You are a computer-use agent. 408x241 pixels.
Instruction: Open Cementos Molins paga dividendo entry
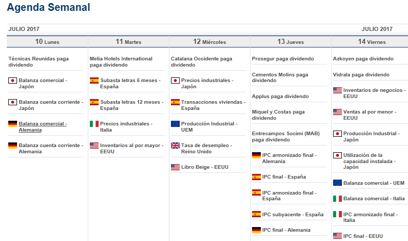(280, 77)
